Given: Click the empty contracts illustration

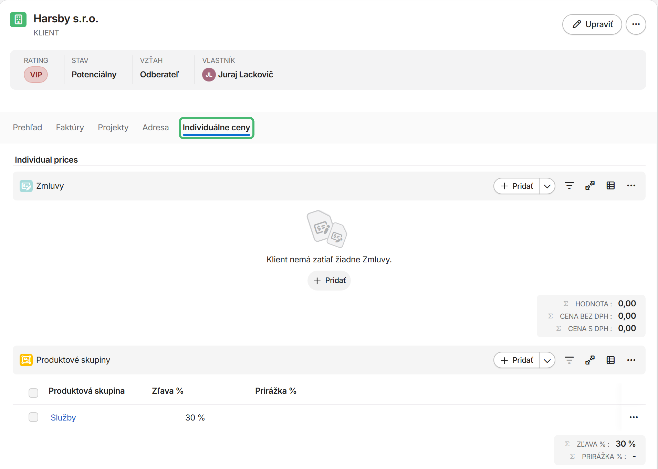Looking at the screenshot, I should coord(327,229).
